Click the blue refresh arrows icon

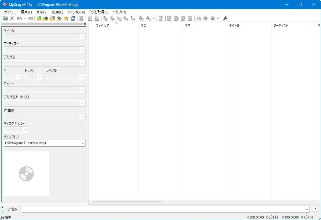click(x=73, y=19)
